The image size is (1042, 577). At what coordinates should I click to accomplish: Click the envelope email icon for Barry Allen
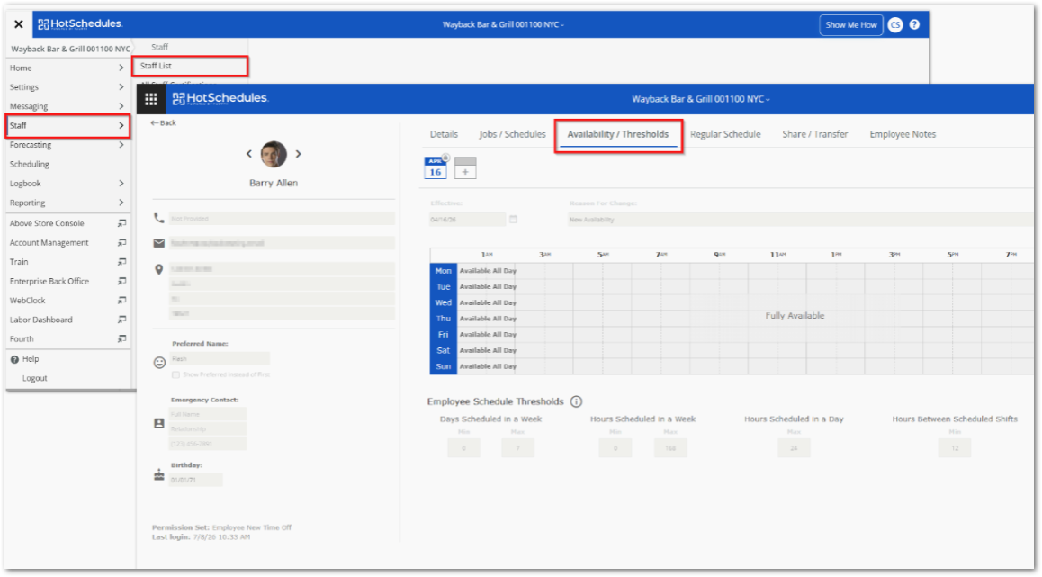(159, 243)
